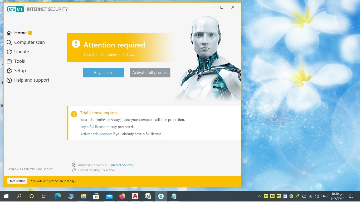Open the Setup section
The height and width of the screenshot is (202, 361).
[16, 71]
